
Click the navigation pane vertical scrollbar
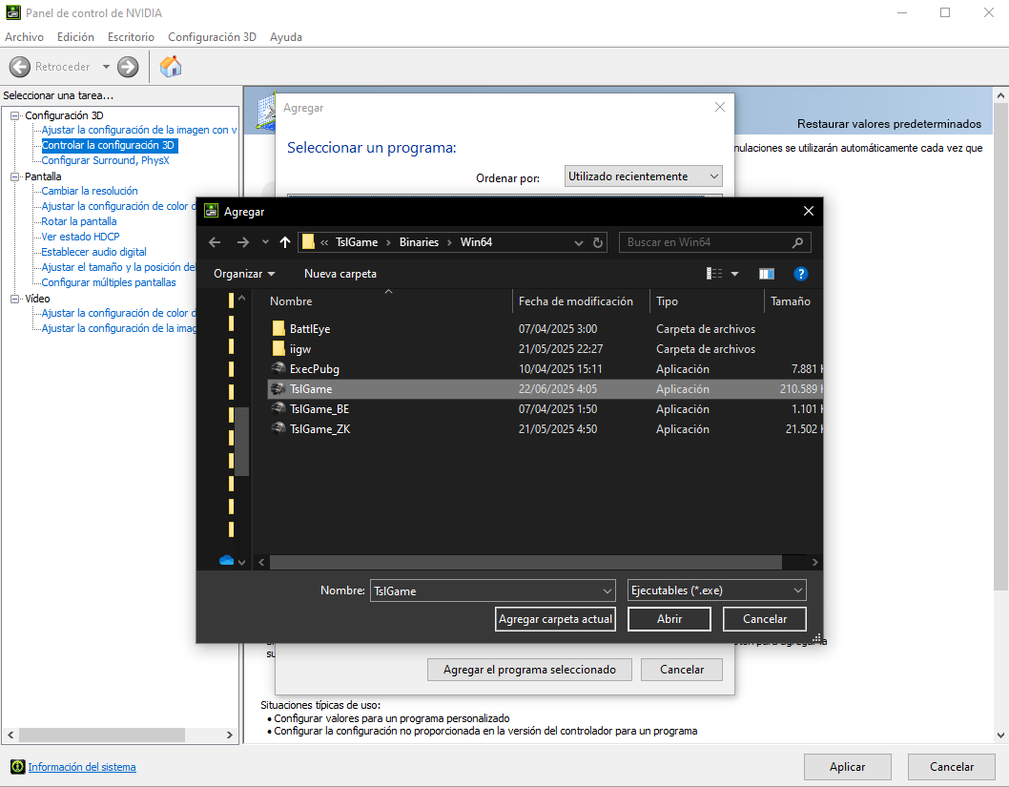[x=242, y=442]
